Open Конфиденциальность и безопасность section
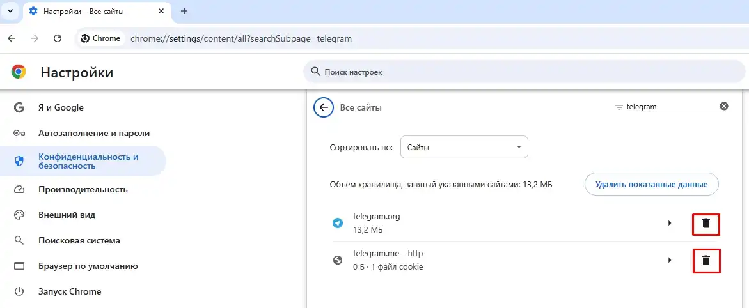The image size is (749, 308). 83,162
